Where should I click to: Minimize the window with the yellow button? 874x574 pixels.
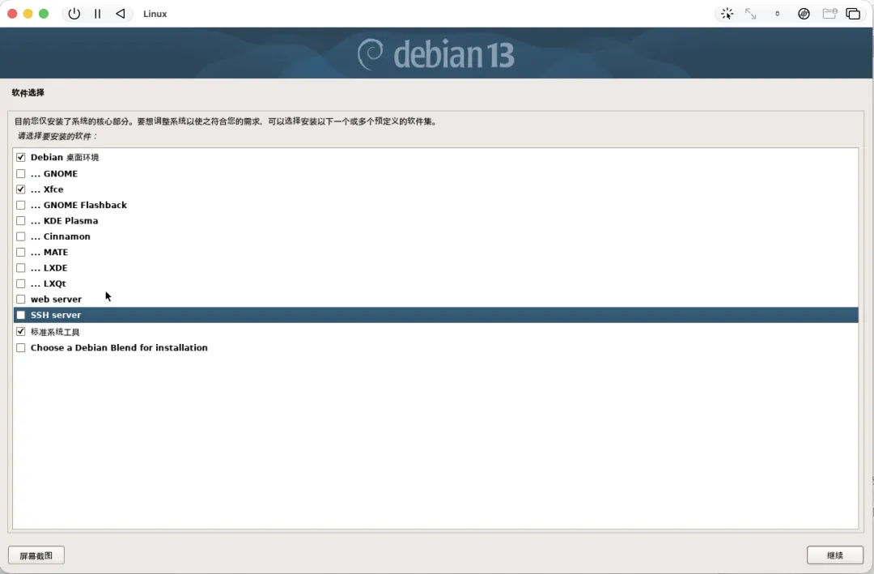pos(28,14)
